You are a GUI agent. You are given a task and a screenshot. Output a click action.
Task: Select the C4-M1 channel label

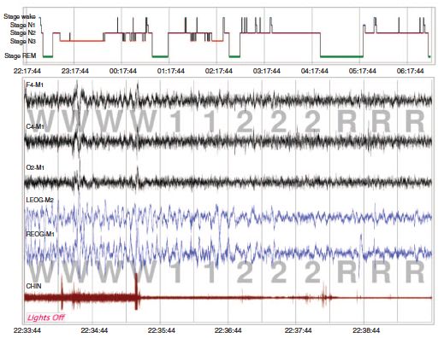coord(35,126)
